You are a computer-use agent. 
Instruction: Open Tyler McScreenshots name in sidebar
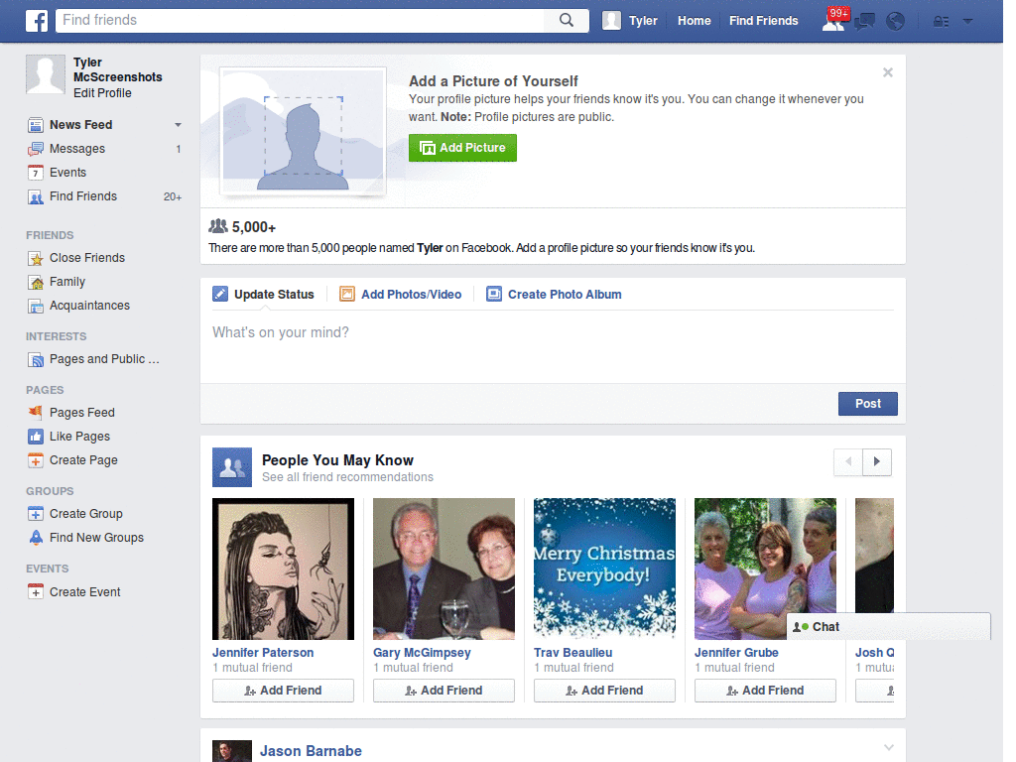click(x=117, y=70)
